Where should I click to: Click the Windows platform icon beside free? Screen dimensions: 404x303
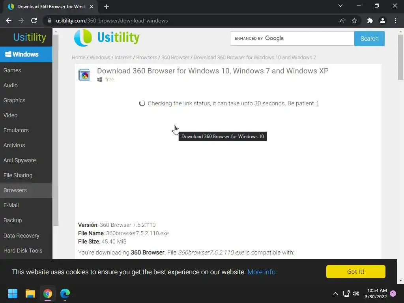100,80
